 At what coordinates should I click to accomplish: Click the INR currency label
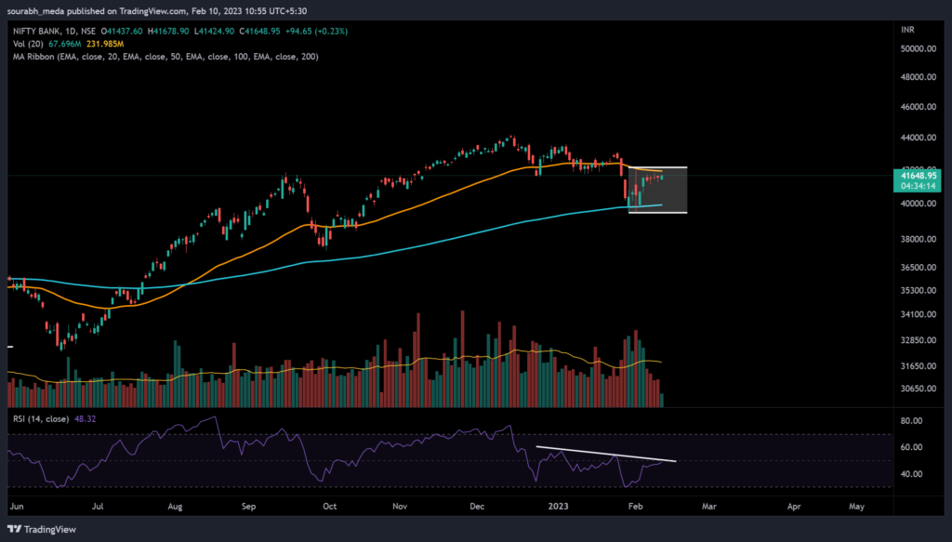click(x=907, y=30)
